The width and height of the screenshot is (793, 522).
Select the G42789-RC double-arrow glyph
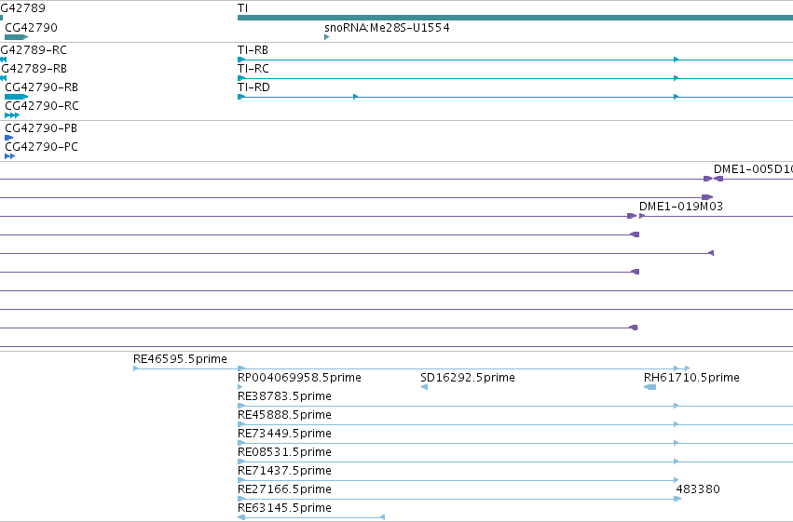pos(4,60)
